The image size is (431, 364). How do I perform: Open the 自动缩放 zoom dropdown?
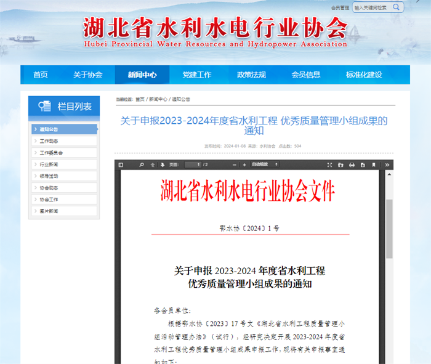click(264, 164)
